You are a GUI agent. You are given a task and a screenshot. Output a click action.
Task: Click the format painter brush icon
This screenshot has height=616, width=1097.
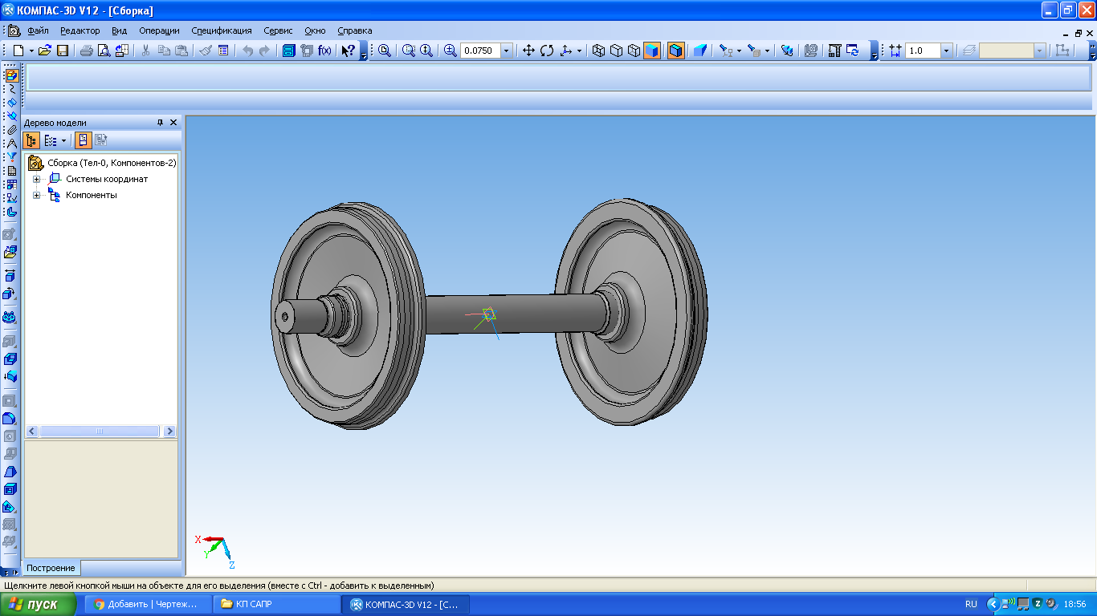pyautogui.click(x=205, y=51)
